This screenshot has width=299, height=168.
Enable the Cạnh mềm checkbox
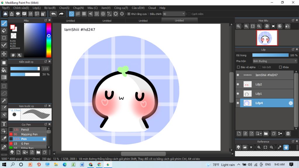(189, 14)
